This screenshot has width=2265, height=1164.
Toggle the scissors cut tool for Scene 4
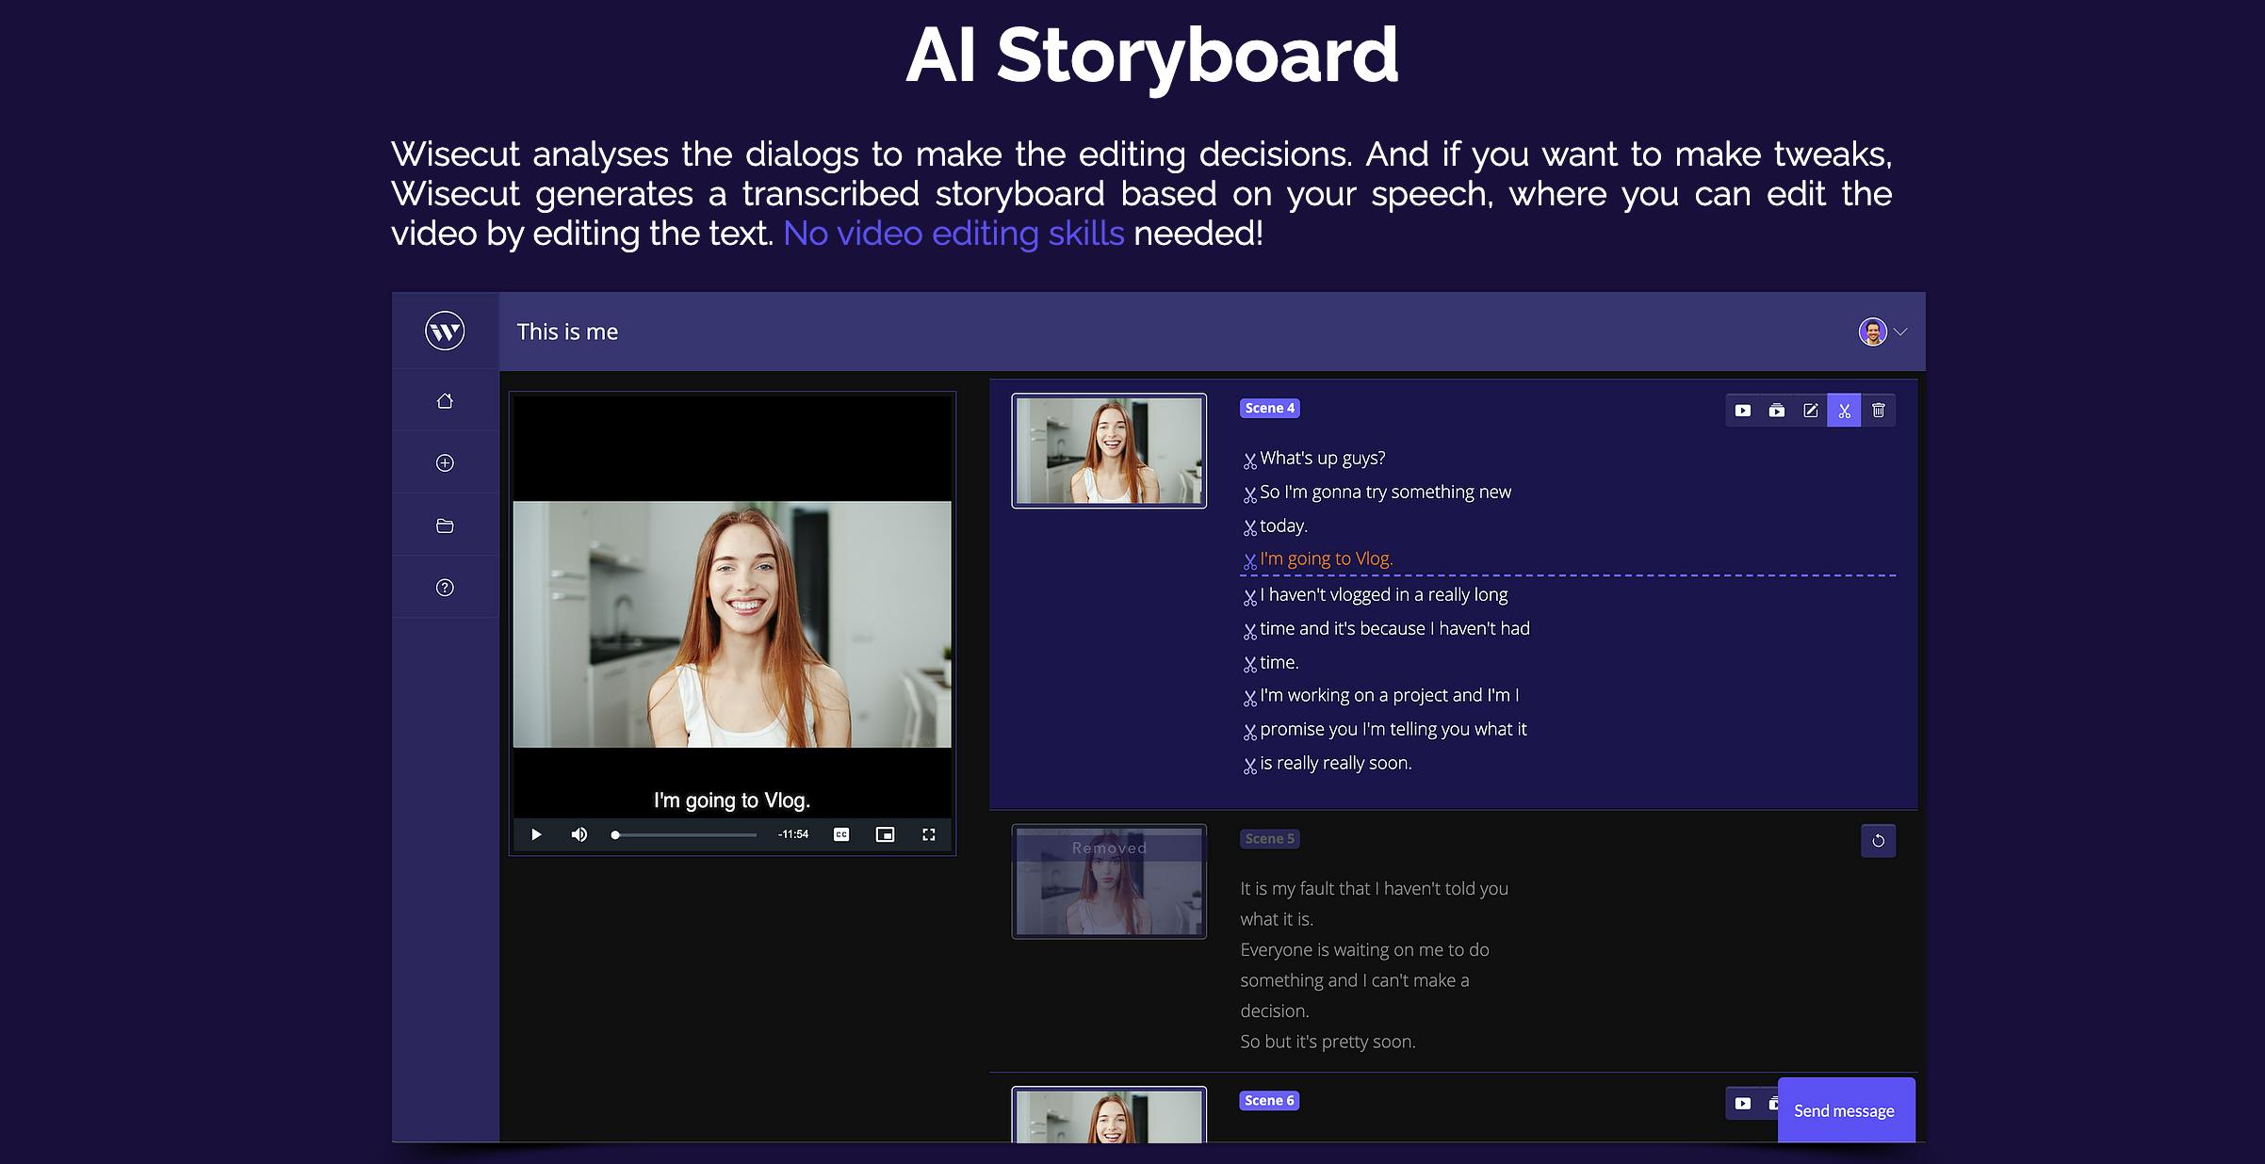pos(1844,411)
